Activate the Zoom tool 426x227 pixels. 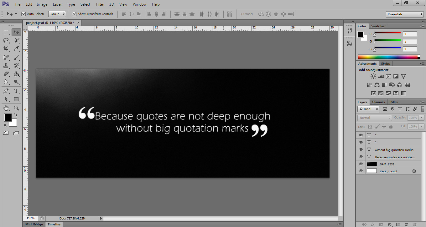(x=16, y=108)
